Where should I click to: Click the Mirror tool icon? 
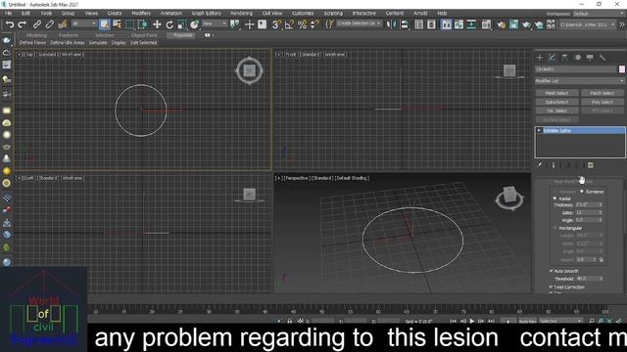(x=390, y=24)
